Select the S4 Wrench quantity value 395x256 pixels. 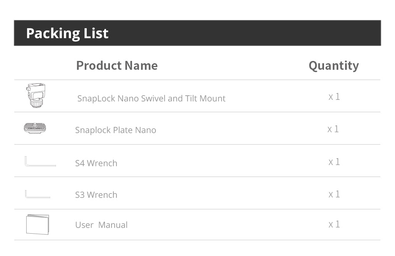pyautogui.click(x=334, y=162)
